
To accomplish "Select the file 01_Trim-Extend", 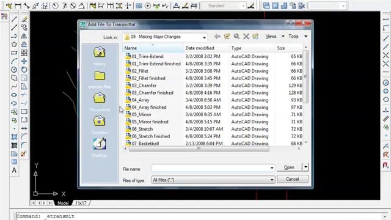I will point(148,57).
